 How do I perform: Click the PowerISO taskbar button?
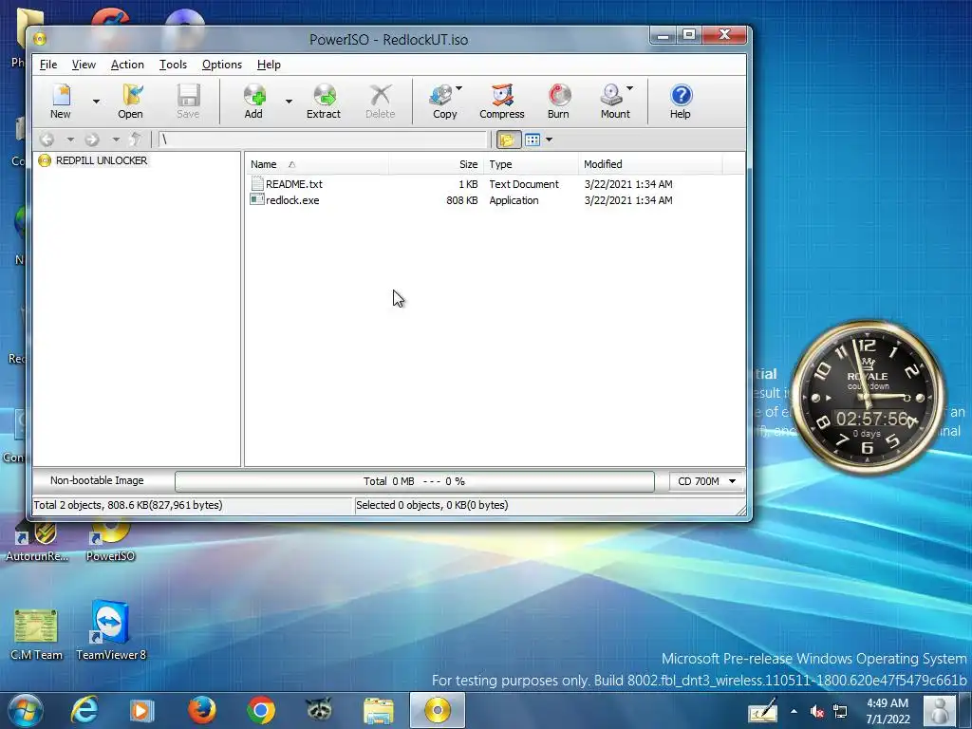pos(437,710)
